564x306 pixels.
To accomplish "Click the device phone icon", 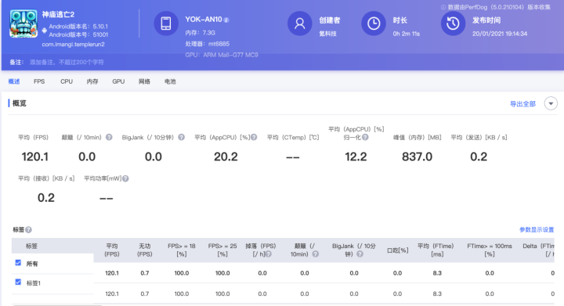I will [x=166, y=23].
